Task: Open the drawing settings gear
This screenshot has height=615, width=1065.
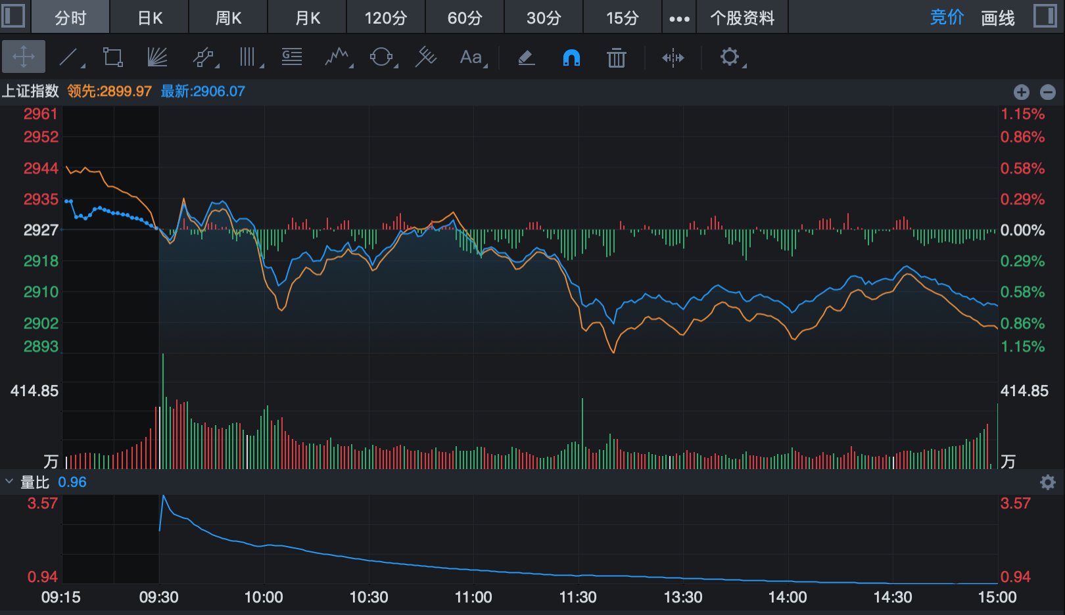Action: 729,57
